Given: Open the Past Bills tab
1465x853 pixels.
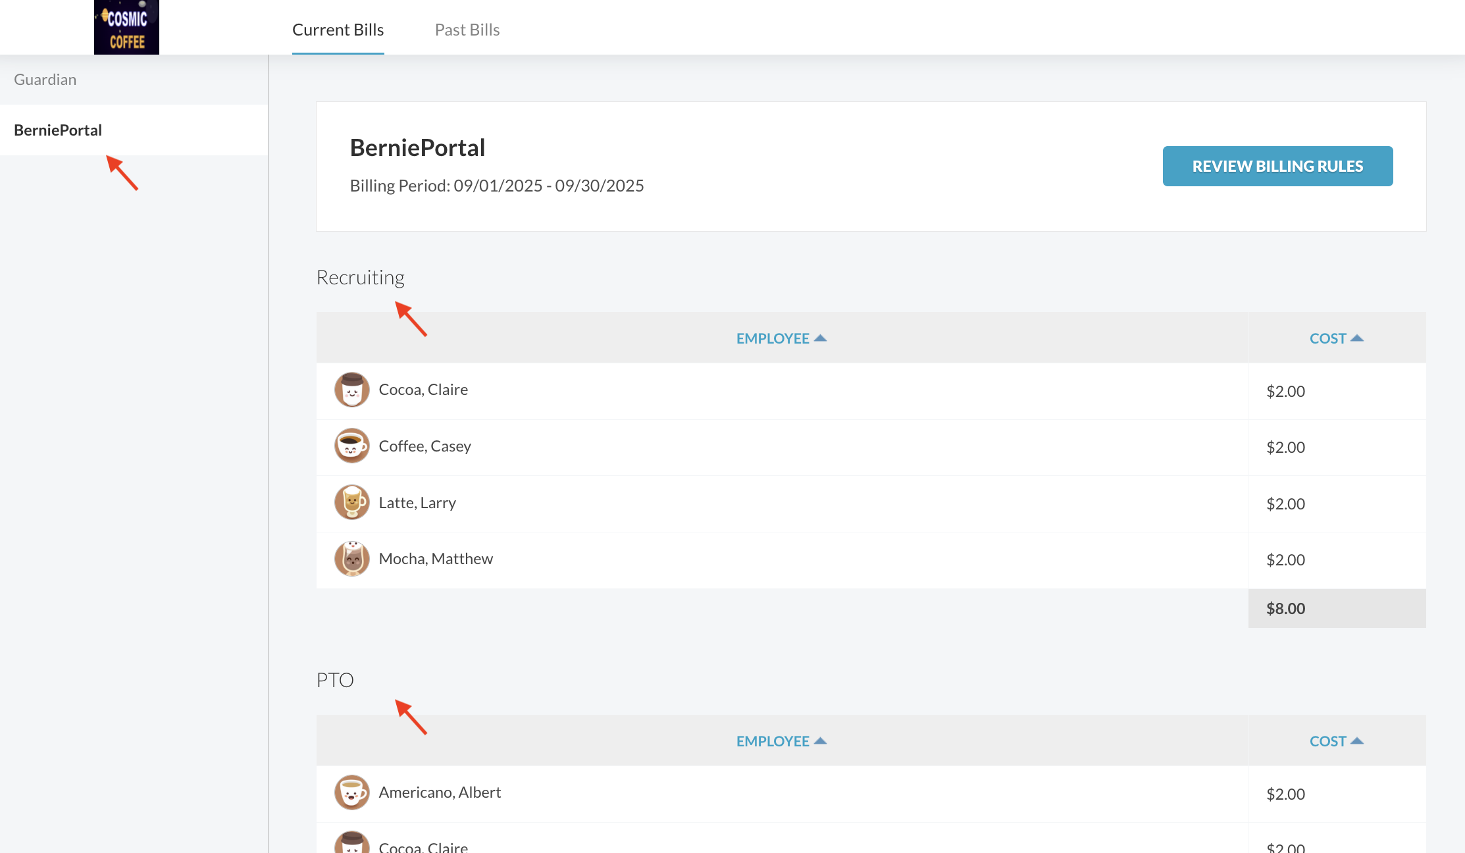Looking at the screenshot, I should (467, 30).
